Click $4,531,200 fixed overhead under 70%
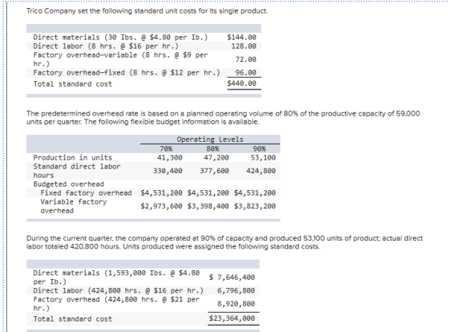The width and height of the screenshot is (449, 332). 161,193
